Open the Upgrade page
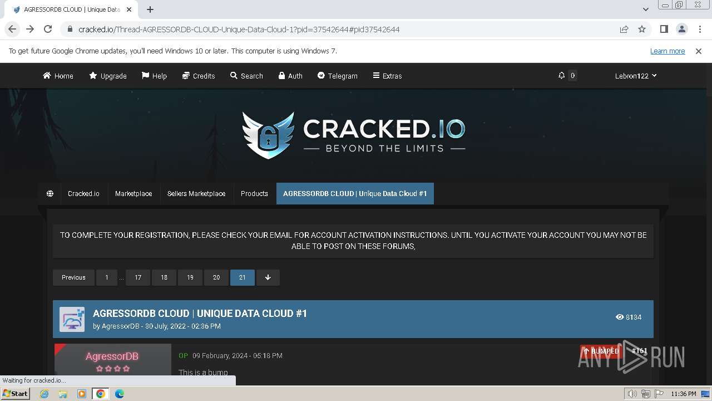 (108, 76)
